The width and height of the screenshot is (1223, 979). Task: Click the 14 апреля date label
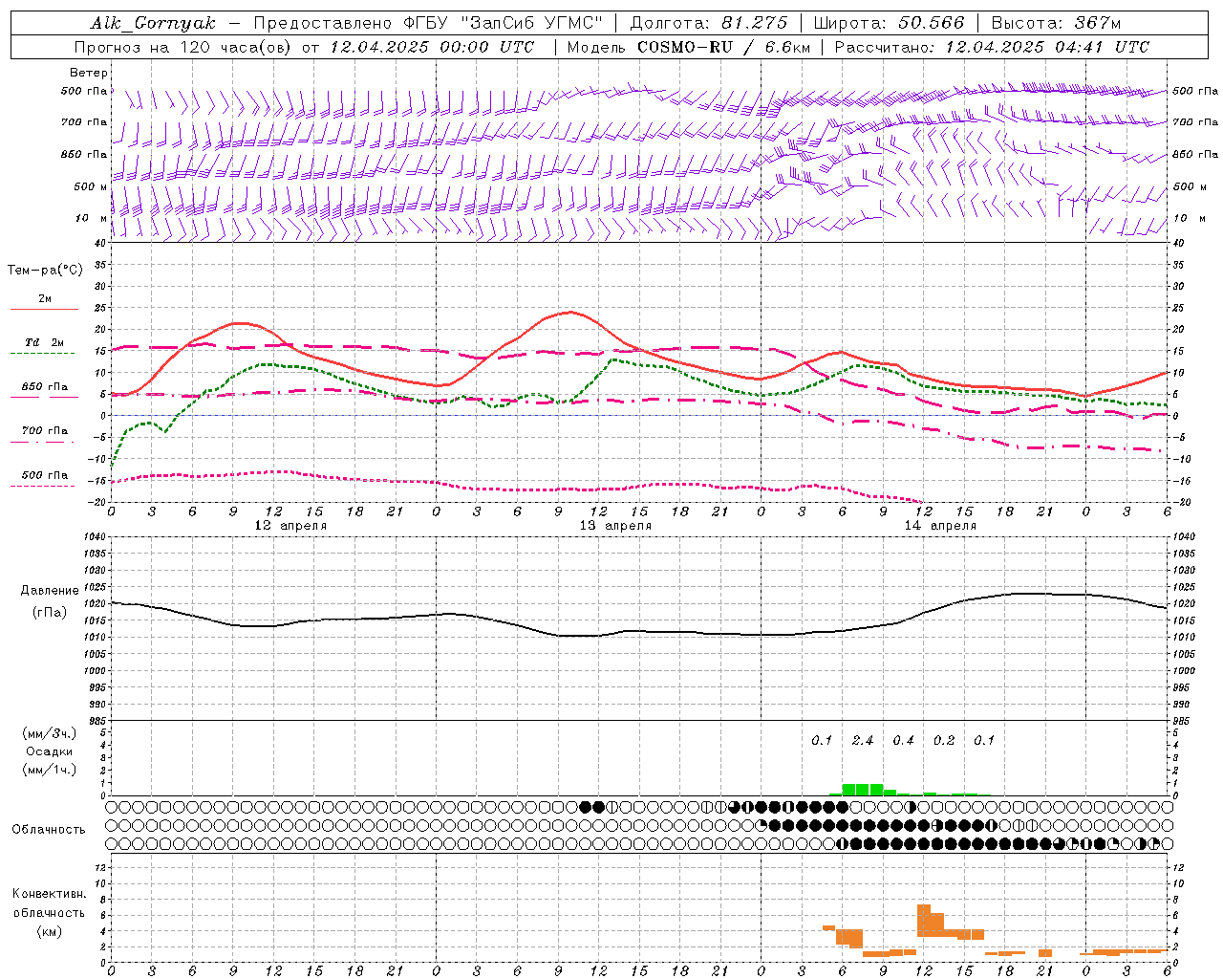[940, 526]
